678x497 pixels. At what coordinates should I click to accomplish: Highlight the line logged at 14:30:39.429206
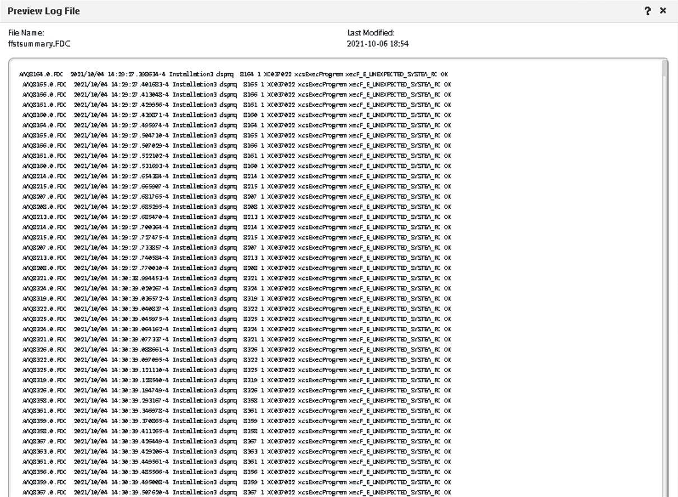point(236,451)
